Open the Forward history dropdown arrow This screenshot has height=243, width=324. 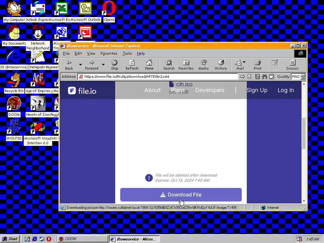103,65
